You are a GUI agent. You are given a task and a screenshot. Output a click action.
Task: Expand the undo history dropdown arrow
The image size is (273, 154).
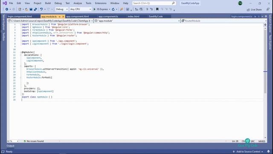click(45, 9)
